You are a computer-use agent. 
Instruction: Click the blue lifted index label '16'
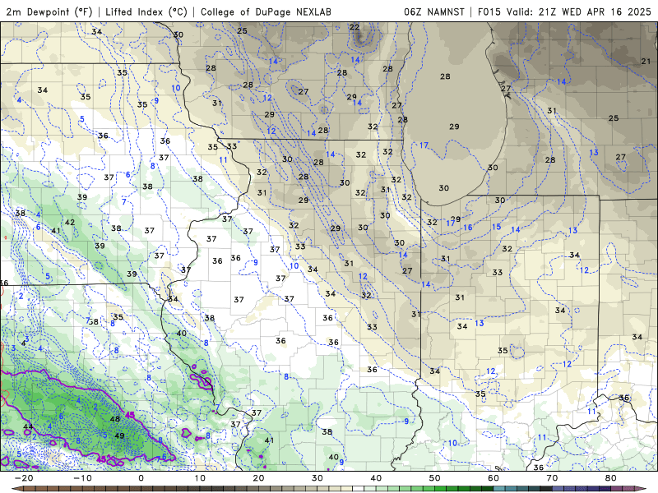coord(468,228)
